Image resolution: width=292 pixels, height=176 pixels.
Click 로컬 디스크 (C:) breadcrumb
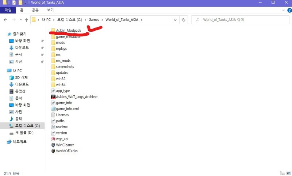pyautogui.click(x=69, y=20)
